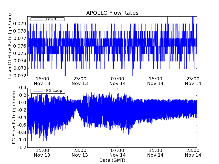
Task: Click the Laser DI Flow Rate axis label
Action: pyautogui.click(x=10, y=46)
